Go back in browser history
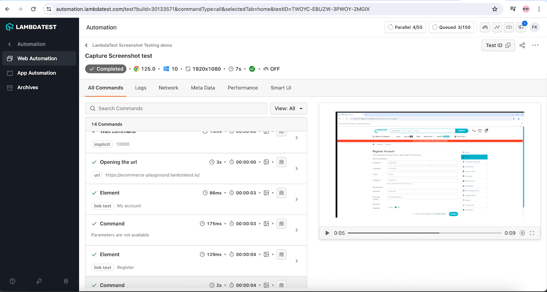This screenshot has height=292, width=547. [x=8, y=9]
